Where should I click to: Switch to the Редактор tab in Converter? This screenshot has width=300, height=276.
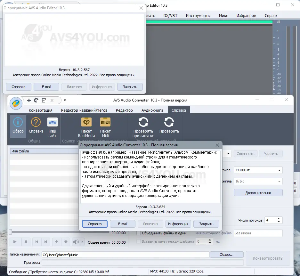point(124,110)
